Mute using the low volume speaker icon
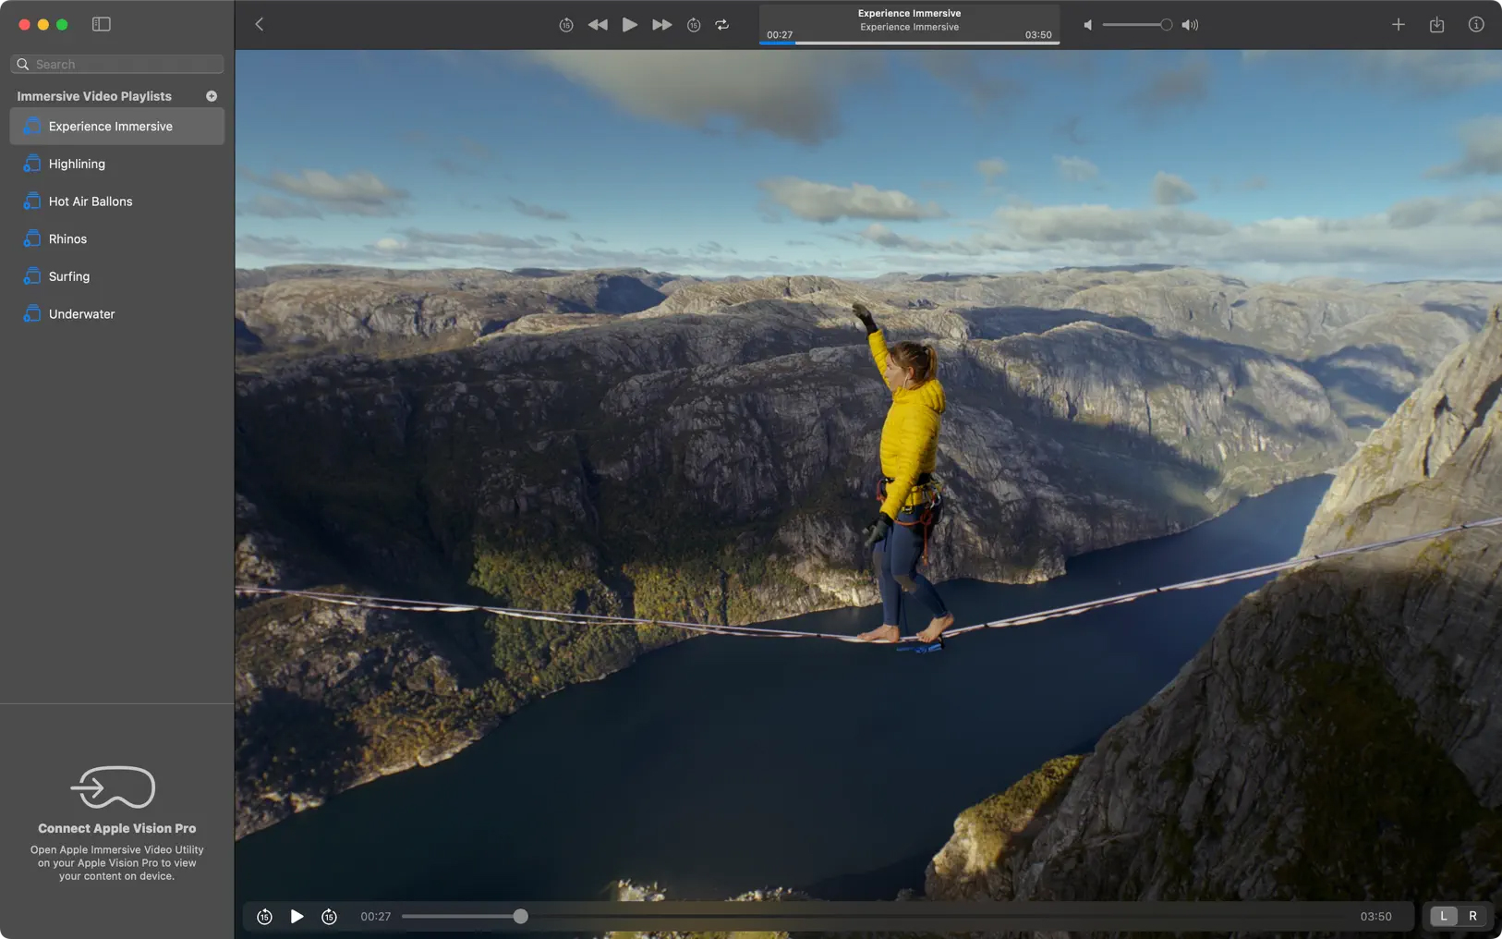The height and width of the screenshot is (939, 1502). coord(1087,25)
